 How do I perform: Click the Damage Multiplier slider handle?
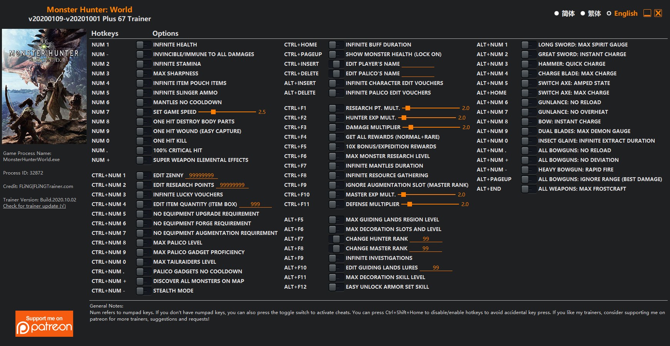click(411, 127)
